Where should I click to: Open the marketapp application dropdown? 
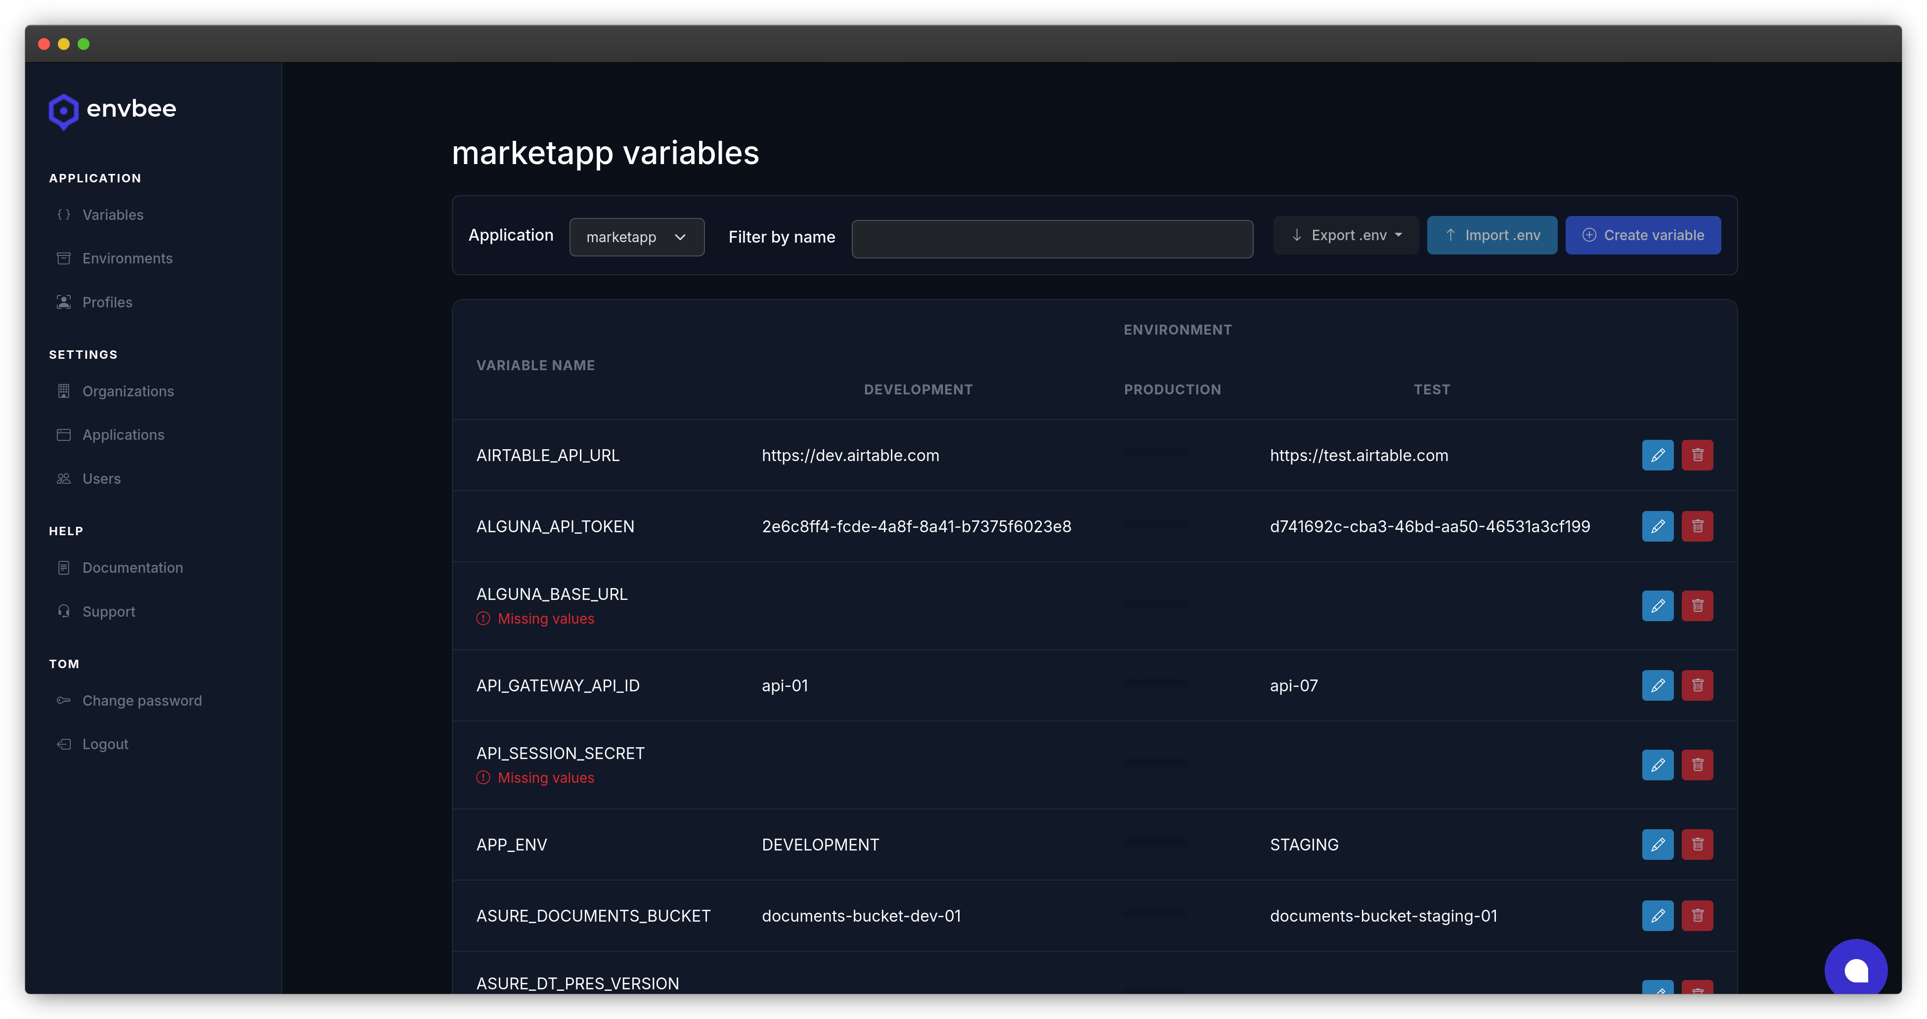point(636,237)
